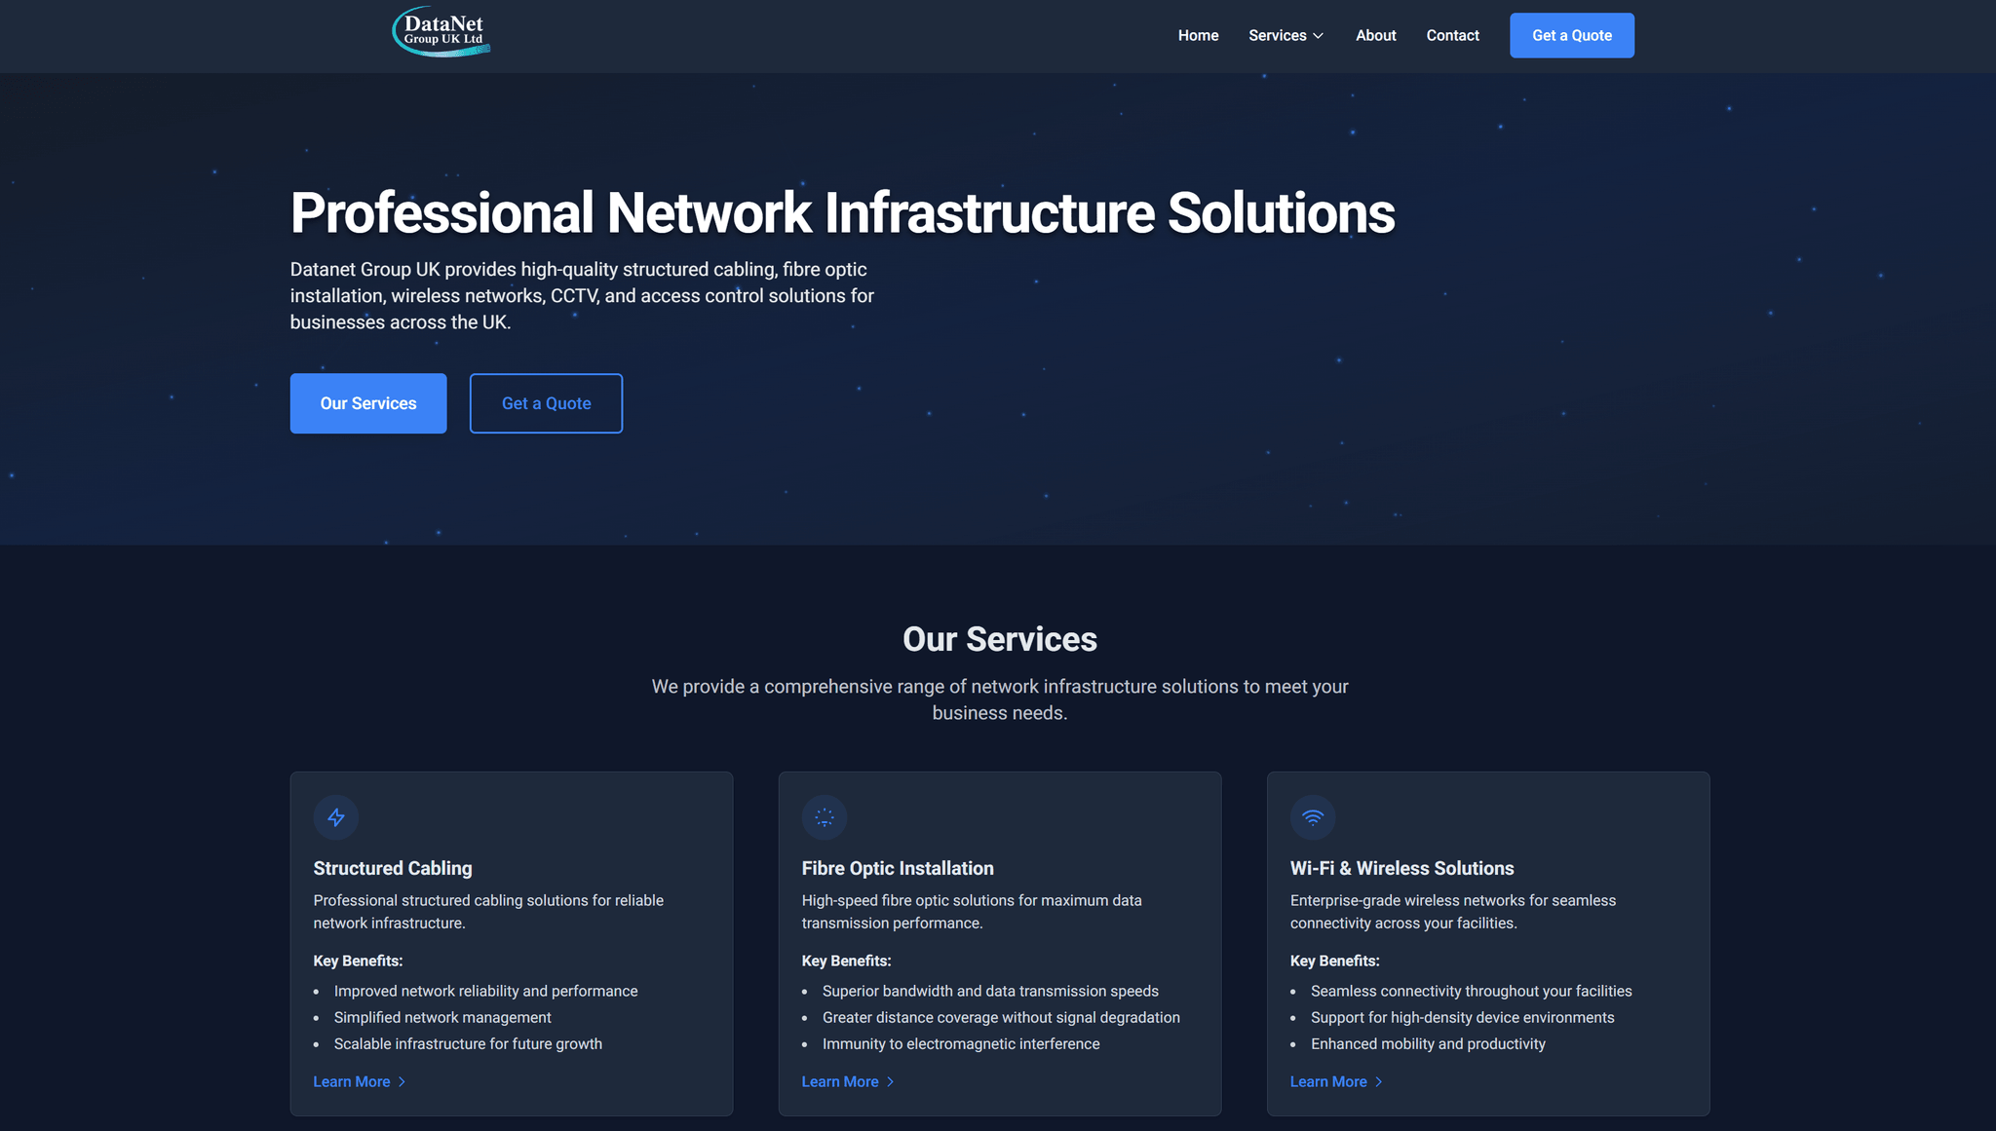The image size is (1996, 1131).
Task: Open the About page from navbar
Action: pos(1375,35)
